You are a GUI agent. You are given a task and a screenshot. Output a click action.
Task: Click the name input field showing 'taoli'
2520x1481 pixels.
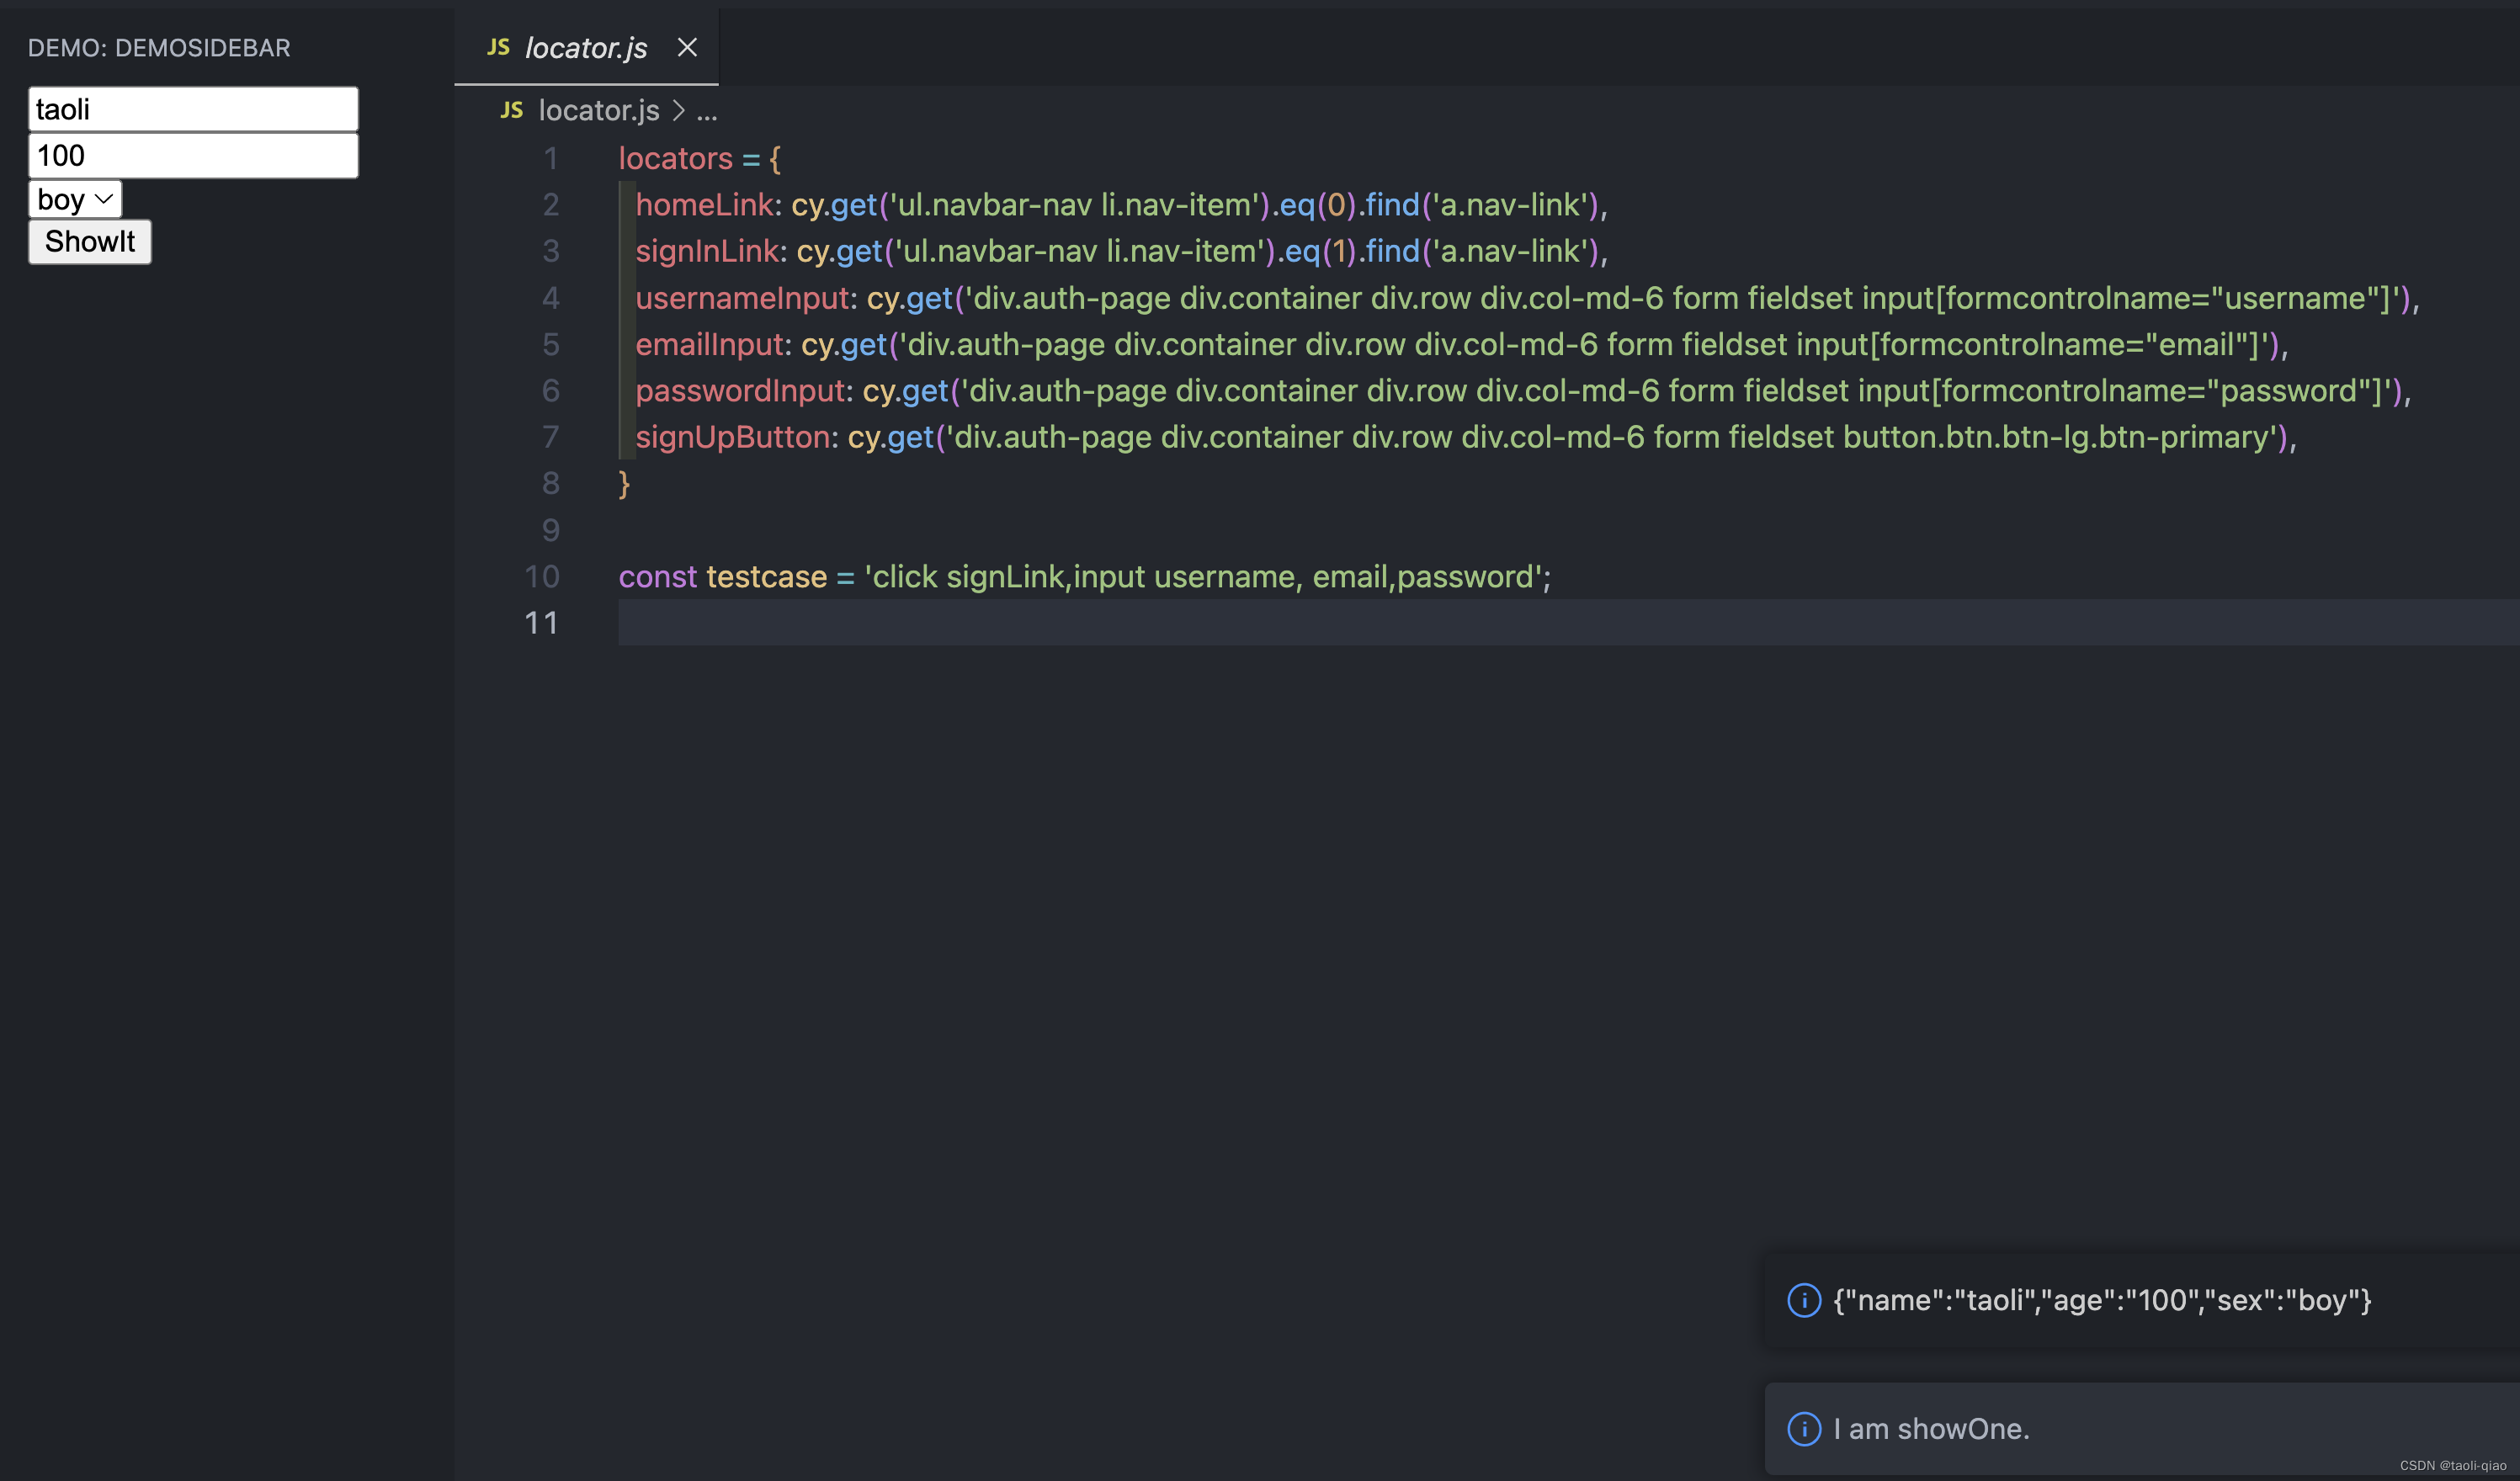coord(192,109)
